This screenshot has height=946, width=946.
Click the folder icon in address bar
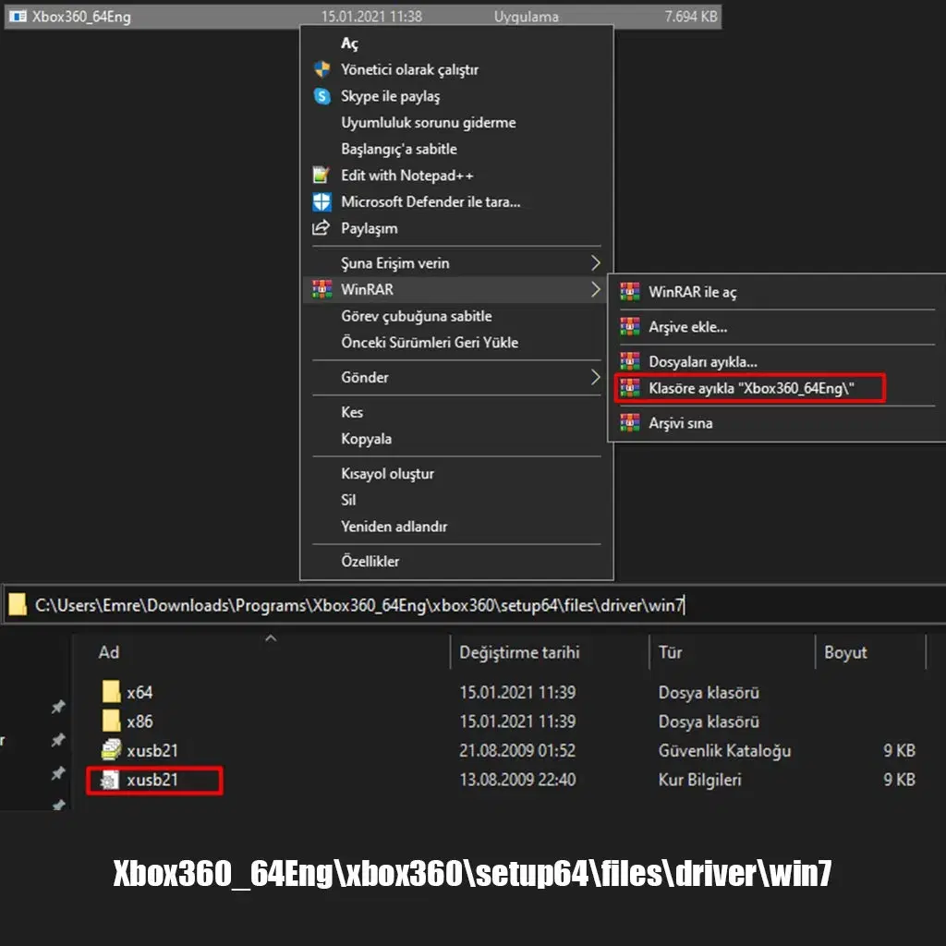(18, 604)
